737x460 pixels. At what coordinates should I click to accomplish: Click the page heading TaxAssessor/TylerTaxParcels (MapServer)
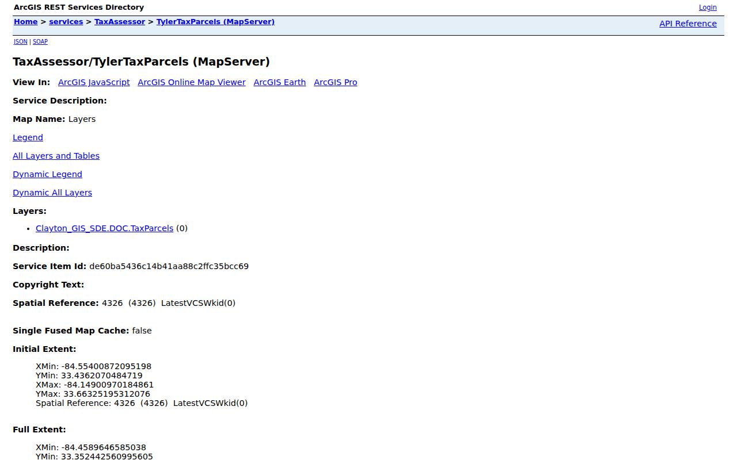[141, 62]
